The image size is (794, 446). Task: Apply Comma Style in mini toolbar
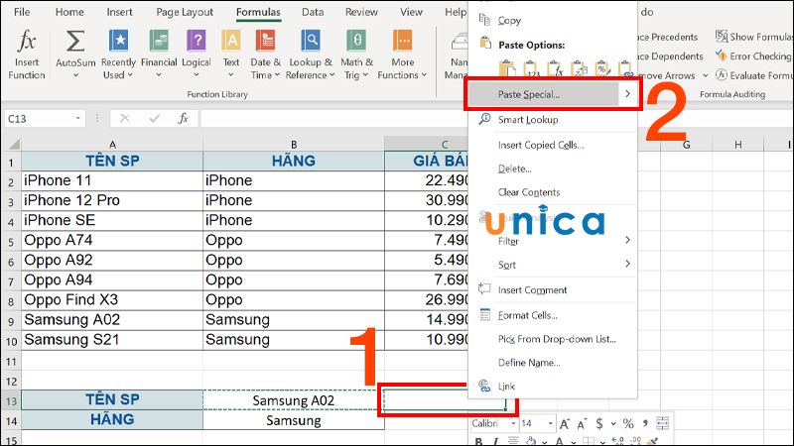pos(645,424)
